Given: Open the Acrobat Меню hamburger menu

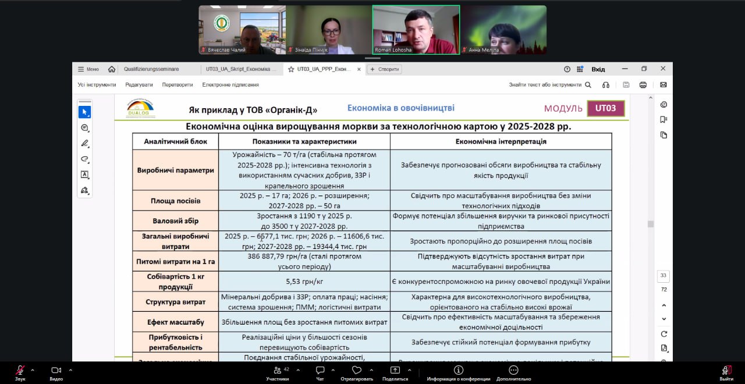Looking at the screenshot, I should 88,69.
